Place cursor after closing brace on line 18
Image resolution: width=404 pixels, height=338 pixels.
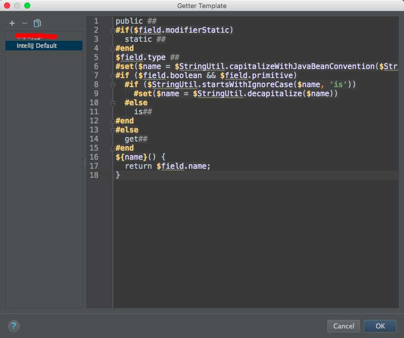click(x=121, y=175)
